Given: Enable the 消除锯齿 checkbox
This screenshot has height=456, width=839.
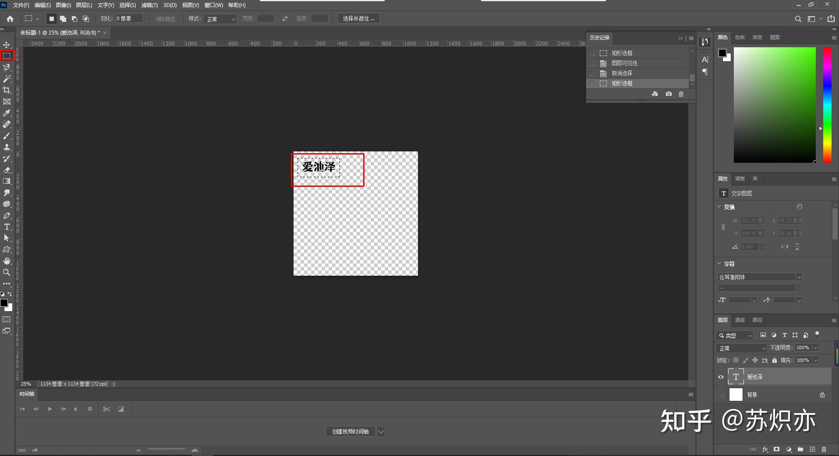Looking at the screenshot, I should pos(150,19).
